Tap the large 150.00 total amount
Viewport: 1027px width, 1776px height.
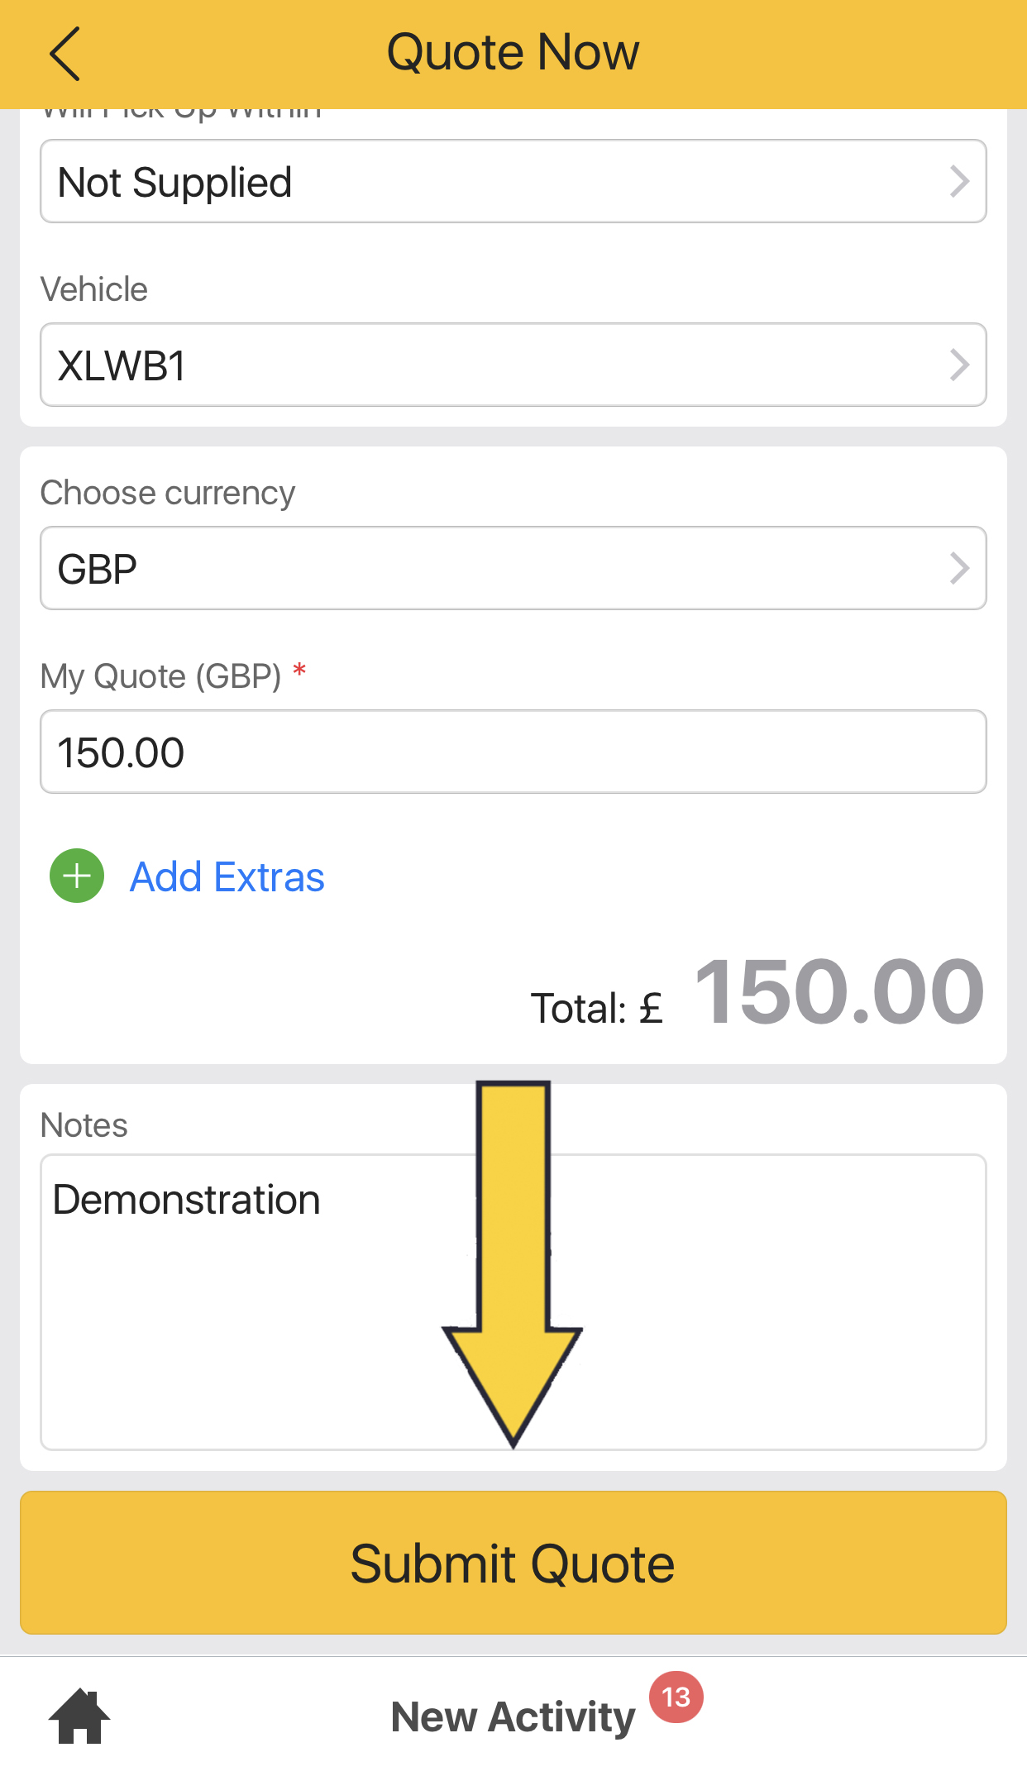tap(838, 991)
